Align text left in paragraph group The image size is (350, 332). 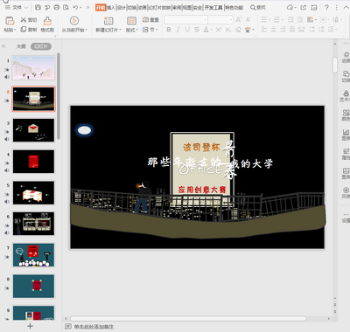pyautogui.click(x=264, y=30)
